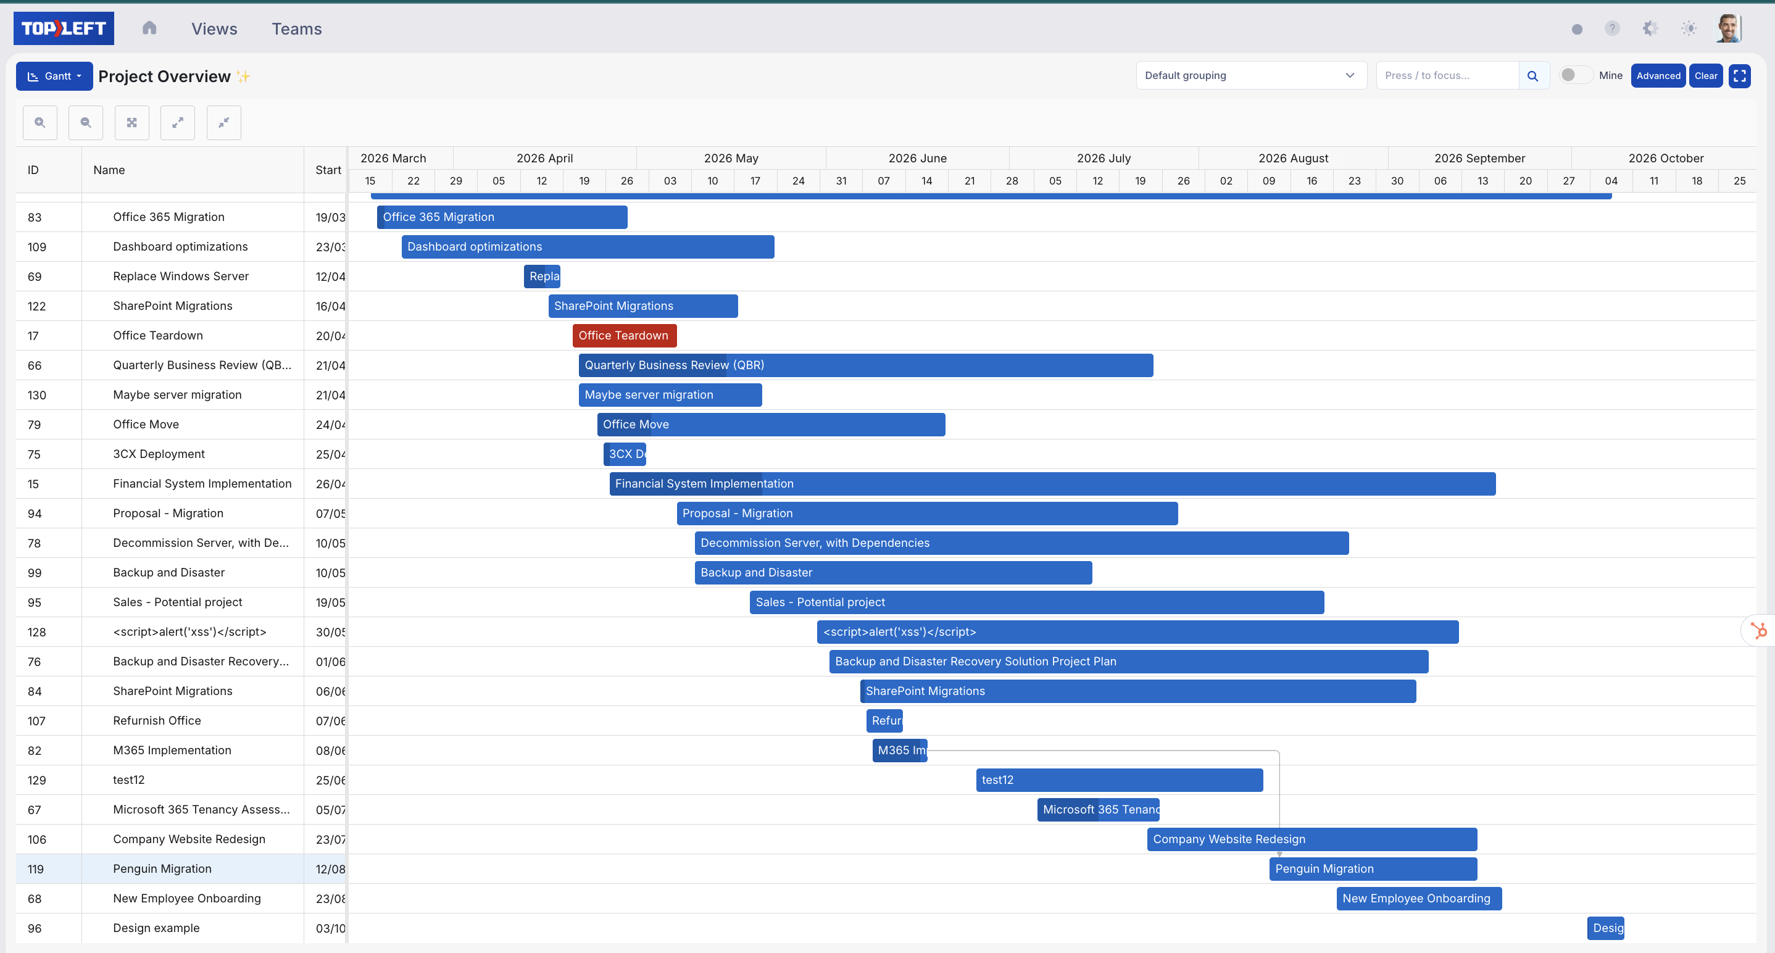Click the Maybe server migration Gantt bar
This screenshot has width=1775, height=953.
(x=670, y=395)
